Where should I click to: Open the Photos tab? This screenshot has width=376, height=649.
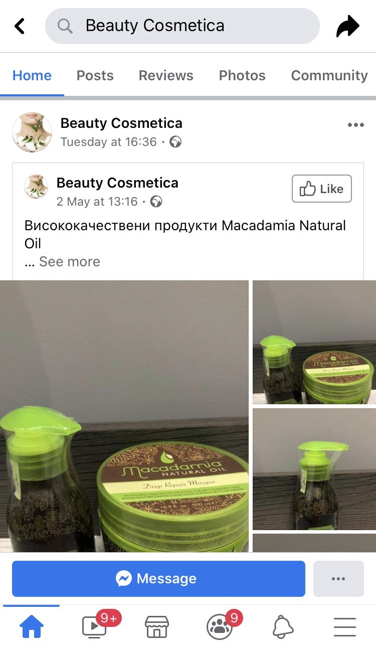[242, 75]
